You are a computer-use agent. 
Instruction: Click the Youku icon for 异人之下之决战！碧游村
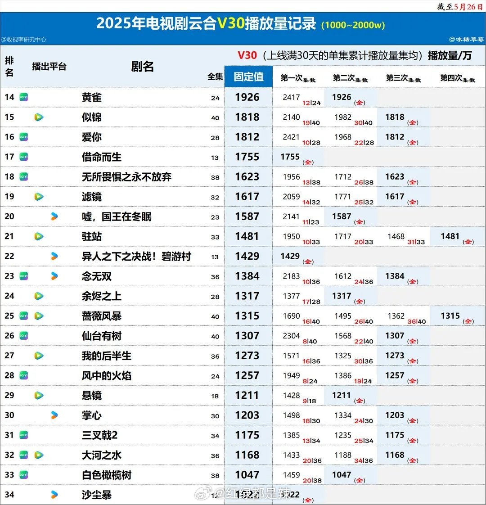coord(54,256)
